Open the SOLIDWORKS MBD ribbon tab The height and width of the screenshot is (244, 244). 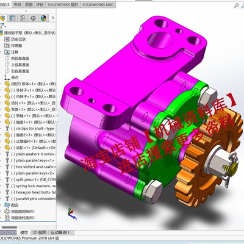(98, 5)
